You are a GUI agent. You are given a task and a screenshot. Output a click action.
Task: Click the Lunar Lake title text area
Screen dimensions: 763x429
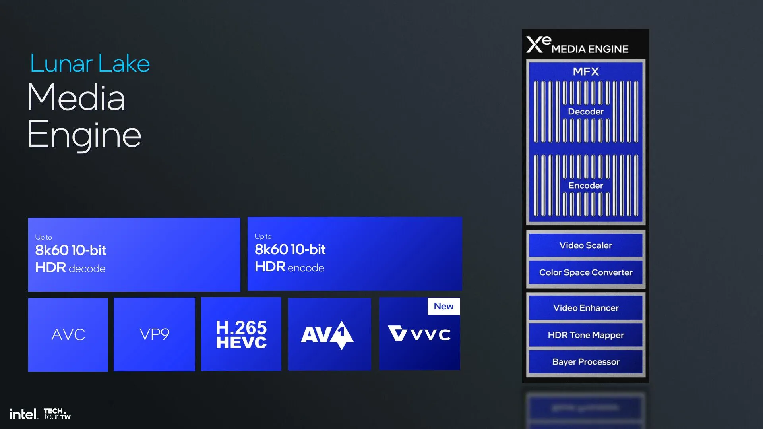tap(89, 64)
